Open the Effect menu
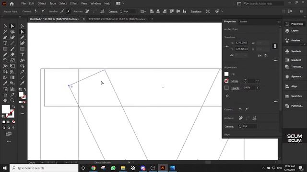The height and width of the screenshot is (172, 307). click(74, 3)
